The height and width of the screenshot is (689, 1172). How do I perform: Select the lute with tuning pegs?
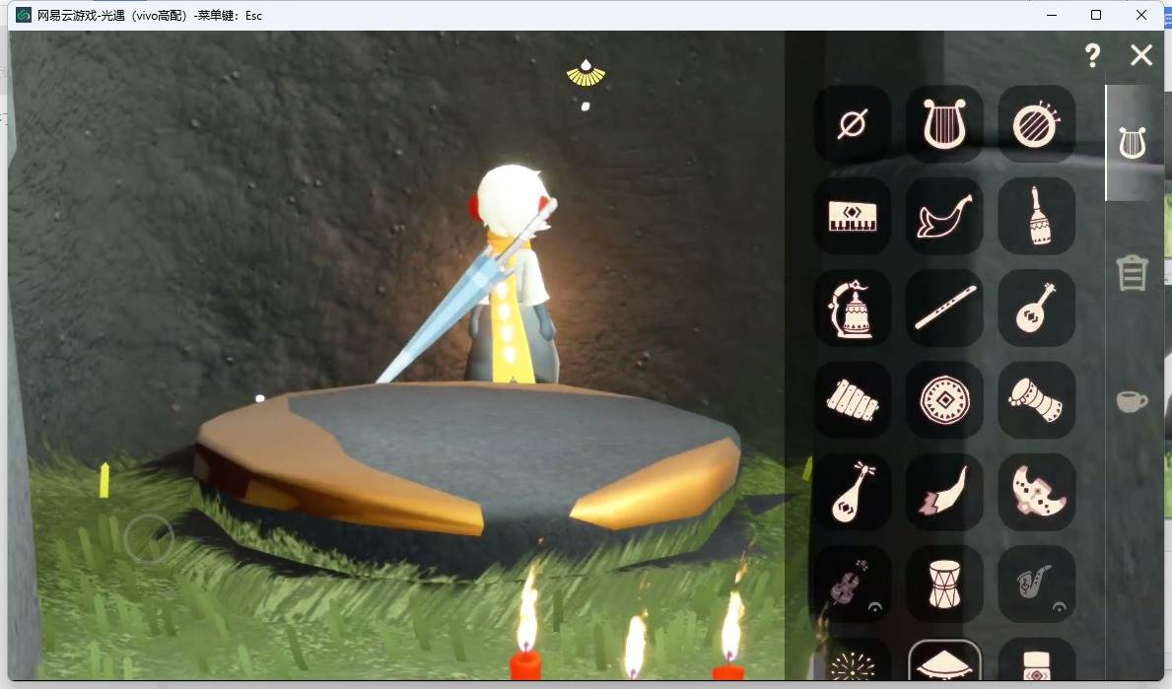coord(853,493)
